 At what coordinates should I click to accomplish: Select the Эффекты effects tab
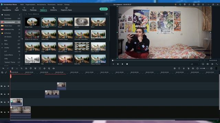click(x=43, y=9)
